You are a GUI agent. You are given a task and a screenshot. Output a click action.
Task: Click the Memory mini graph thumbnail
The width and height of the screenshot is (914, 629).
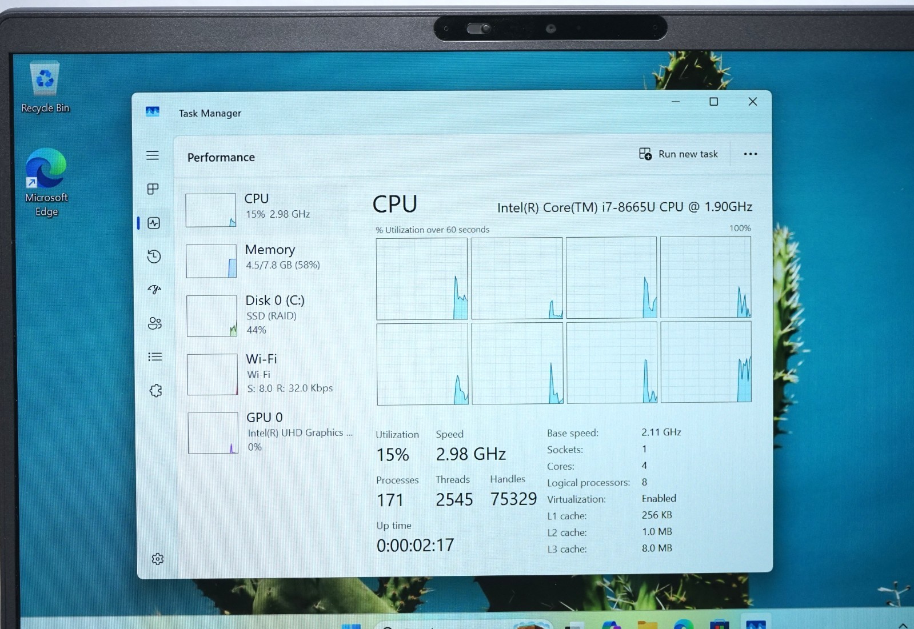click(x=211, y=261)
